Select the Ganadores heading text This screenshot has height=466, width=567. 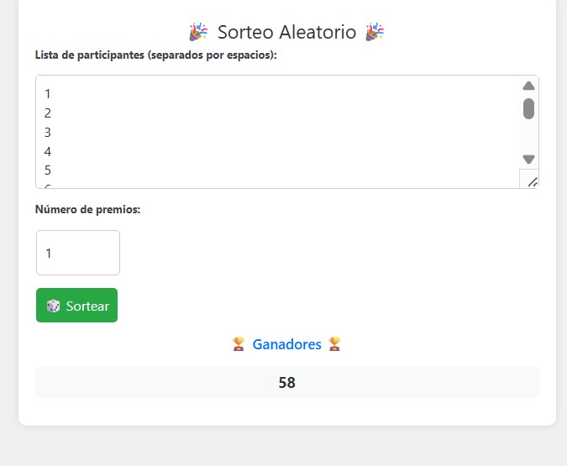(x=286, y=344)
